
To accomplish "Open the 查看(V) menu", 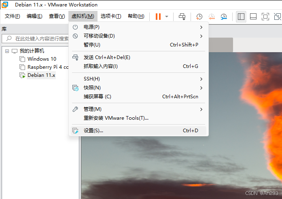I will click(57, 16).
